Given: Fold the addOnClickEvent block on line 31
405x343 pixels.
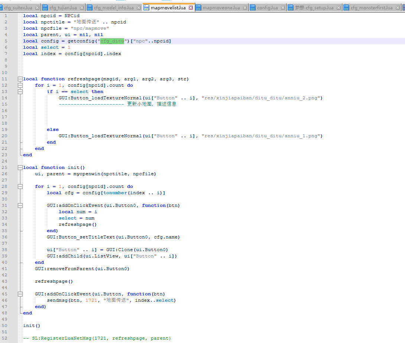Looking at the screenshot, I should 20,205.
